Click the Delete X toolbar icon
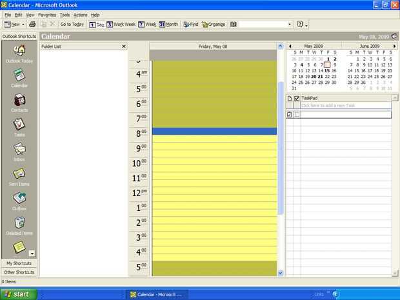 point(52,24)
